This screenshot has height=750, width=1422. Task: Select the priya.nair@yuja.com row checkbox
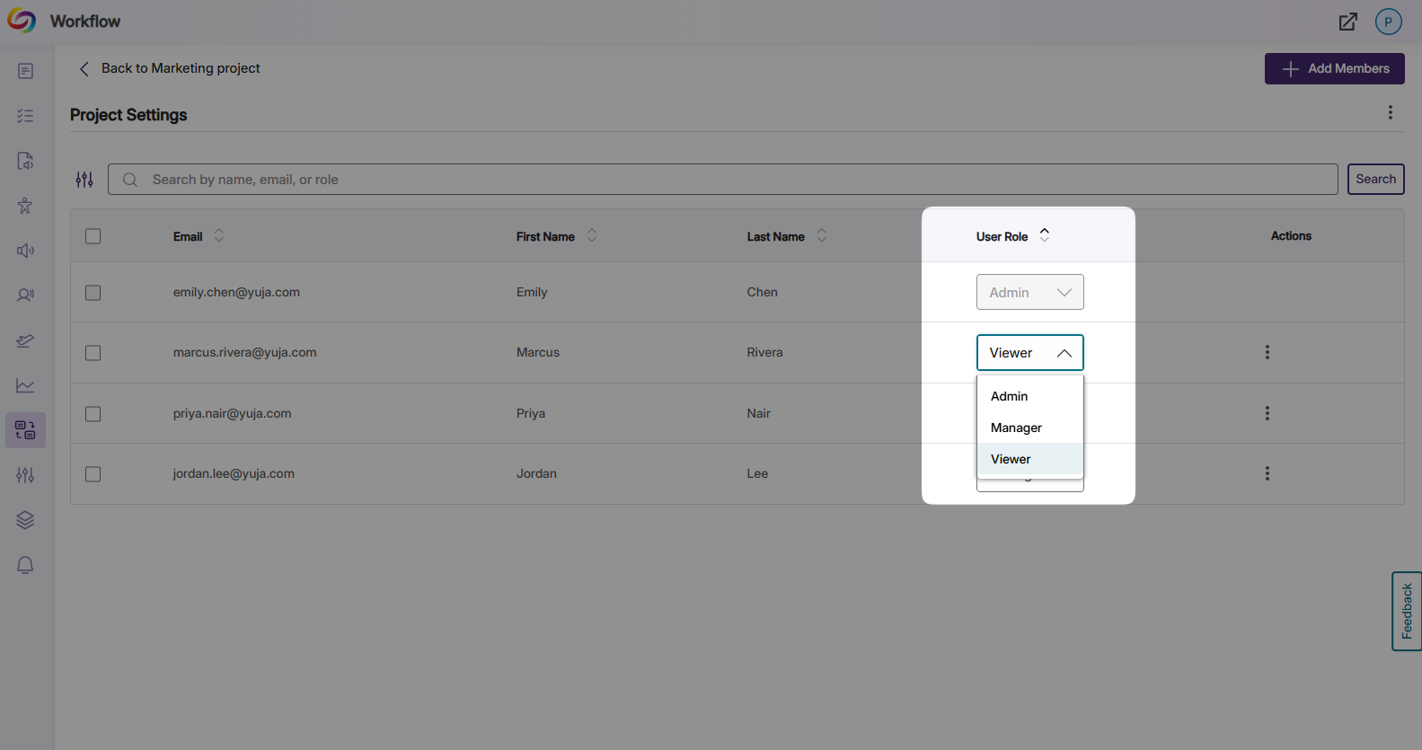point(93,414)
